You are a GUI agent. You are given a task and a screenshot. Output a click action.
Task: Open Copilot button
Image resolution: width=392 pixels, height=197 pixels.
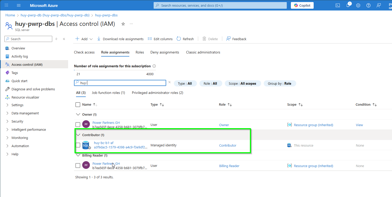302,5
